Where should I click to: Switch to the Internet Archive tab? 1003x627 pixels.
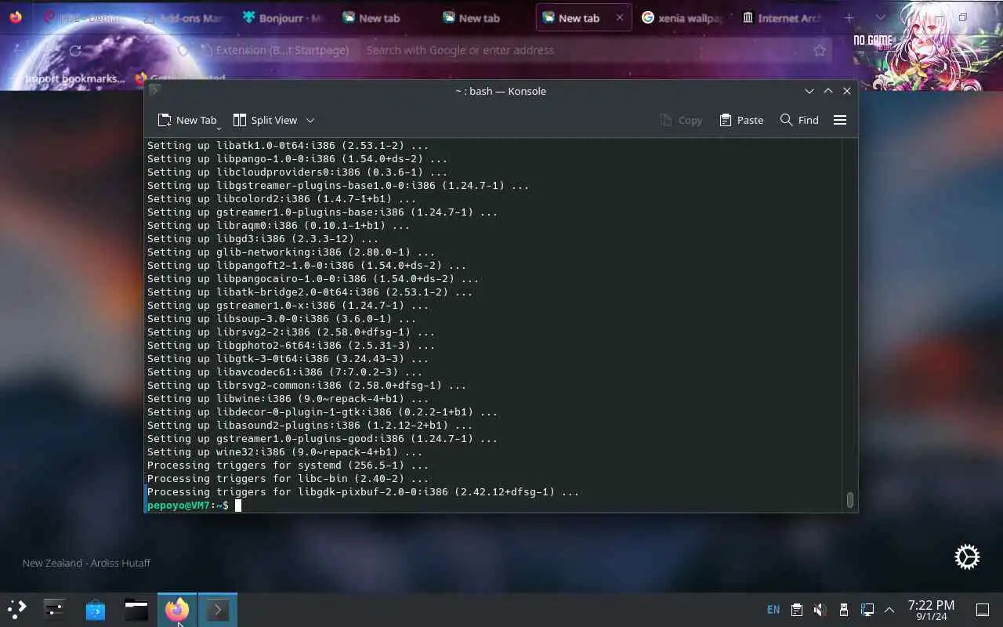click(782, 17)
